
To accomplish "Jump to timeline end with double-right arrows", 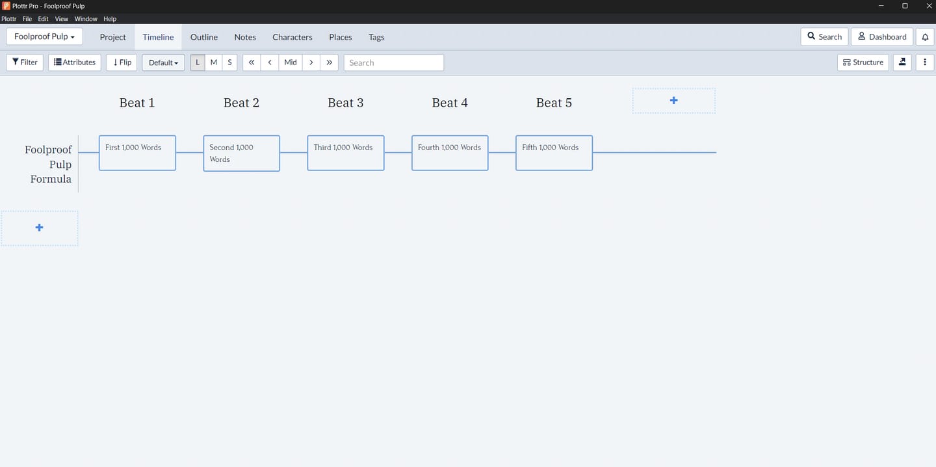I will [x=330, y=62].
